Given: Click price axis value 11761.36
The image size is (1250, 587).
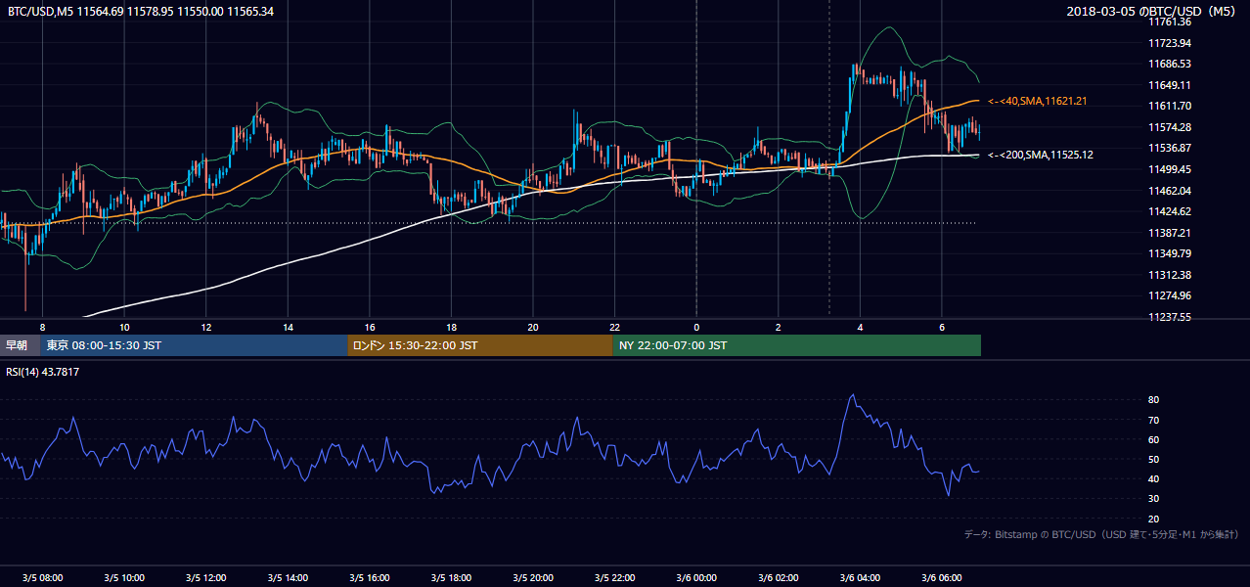Looking at the screenshot, I should [x=1170, y=22].
